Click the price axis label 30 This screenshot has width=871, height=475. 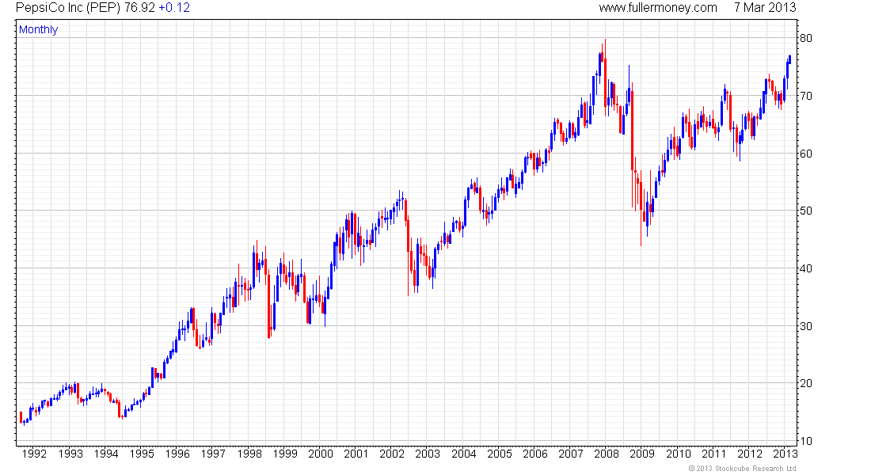pos(806,327)
